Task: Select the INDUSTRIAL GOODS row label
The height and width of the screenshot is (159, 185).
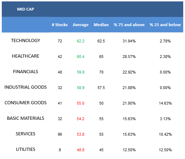Action: point(26,87)
